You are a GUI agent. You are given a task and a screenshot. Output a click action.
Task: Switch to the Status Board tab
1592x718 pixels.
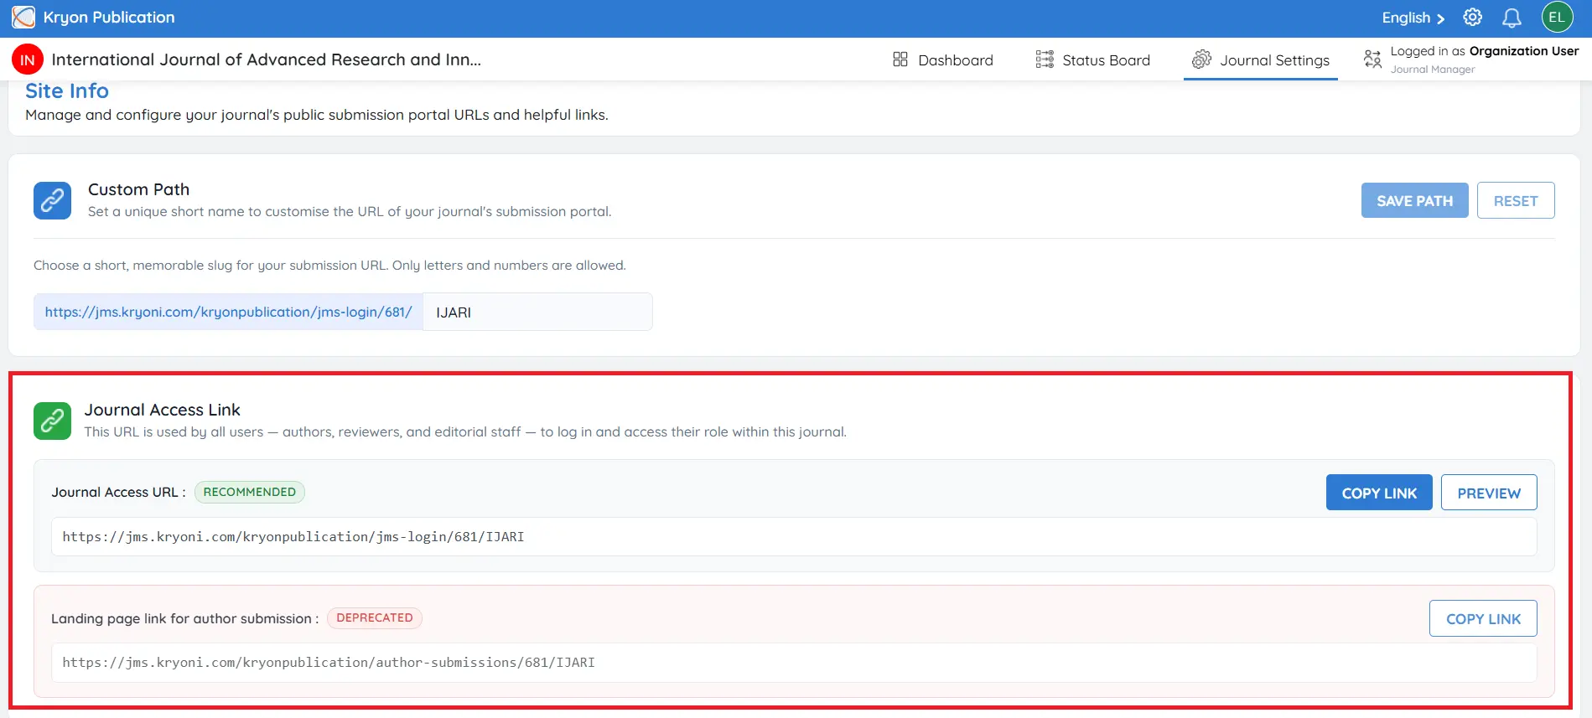[1093, 59]
